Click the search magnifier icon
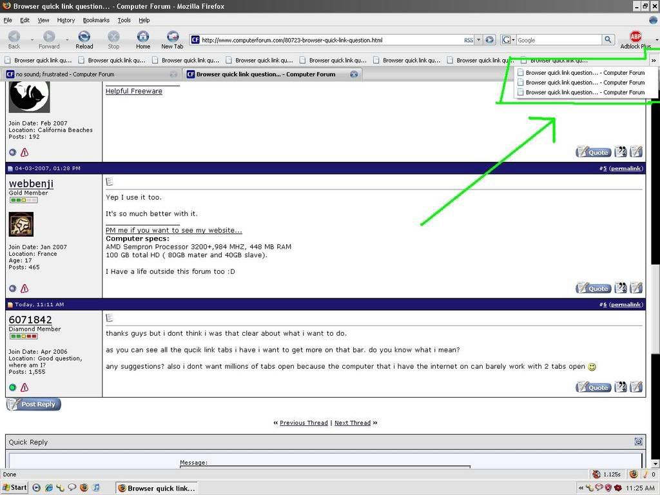660x495 pixels. pyautogui.click(x=608, y=40)
